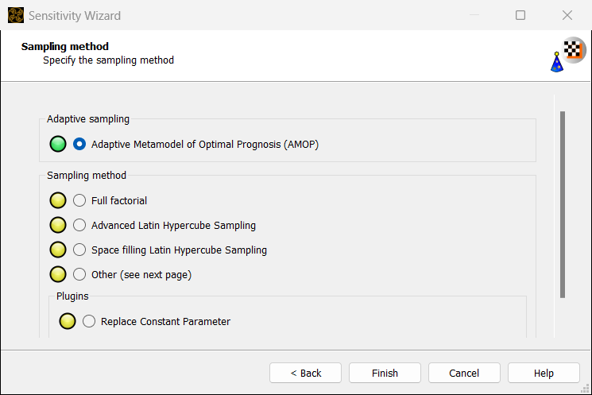Click the bold 'Sampling method' page heading
The width and height of the screenshot is (592, 395).
[65, 46]
